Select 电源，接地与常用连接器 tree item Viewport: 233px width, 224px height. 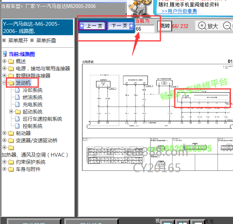(x=43, y=68)
